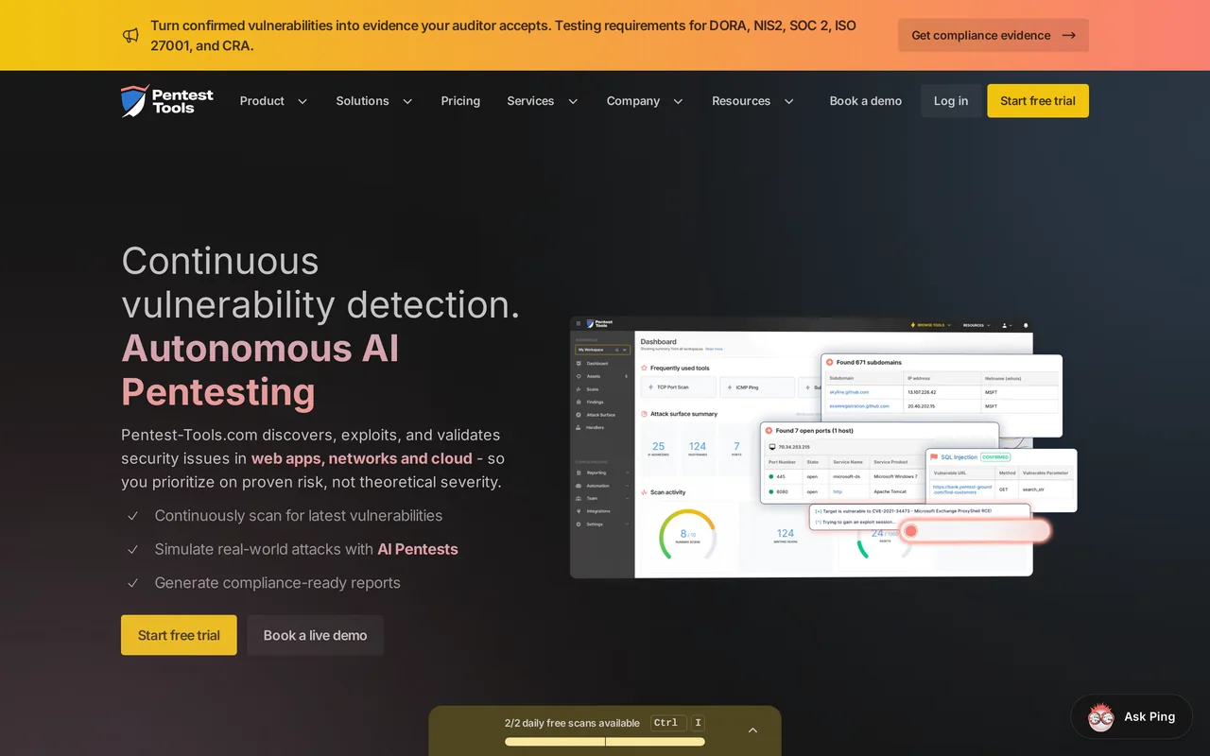Click 'Found 7 open ports' card in preview
Image resolution: width=1210 pixels, height=756 pixels.
click(x=879, y=463)
